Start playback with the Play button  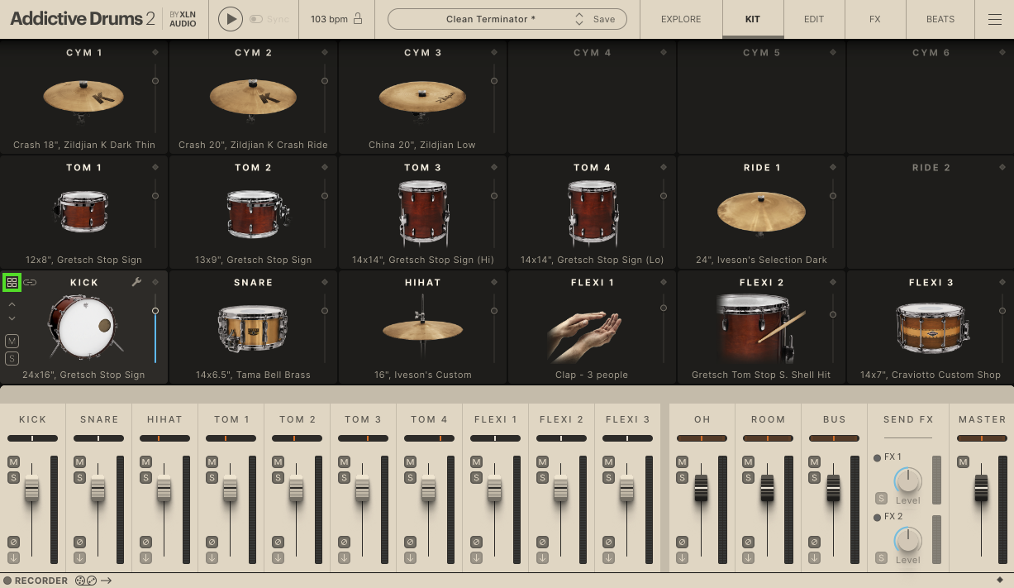(231, 19)
